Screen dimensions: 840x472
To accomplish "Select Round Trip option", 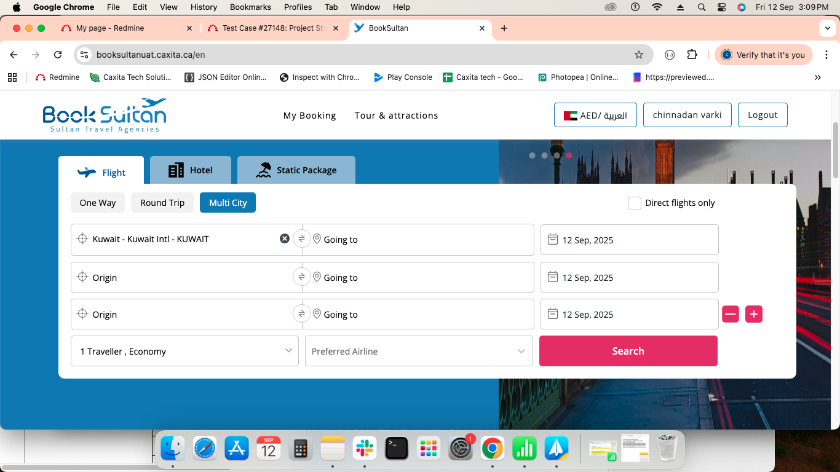I will click(x=162, y=203).
